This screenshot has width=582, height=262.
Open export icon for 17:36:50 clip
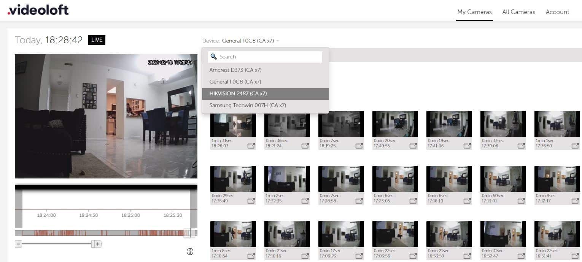[575, 146]
